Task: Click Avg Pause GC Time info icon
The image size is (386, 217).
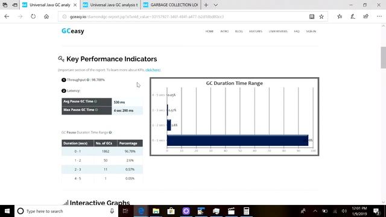Action: tap(95, 101)
